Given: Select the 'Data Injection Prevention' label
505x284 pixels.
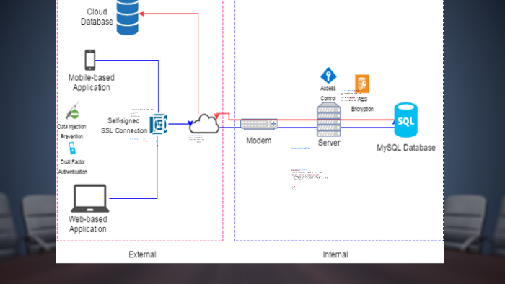Looking at the screenshot, I should (71, 131).
